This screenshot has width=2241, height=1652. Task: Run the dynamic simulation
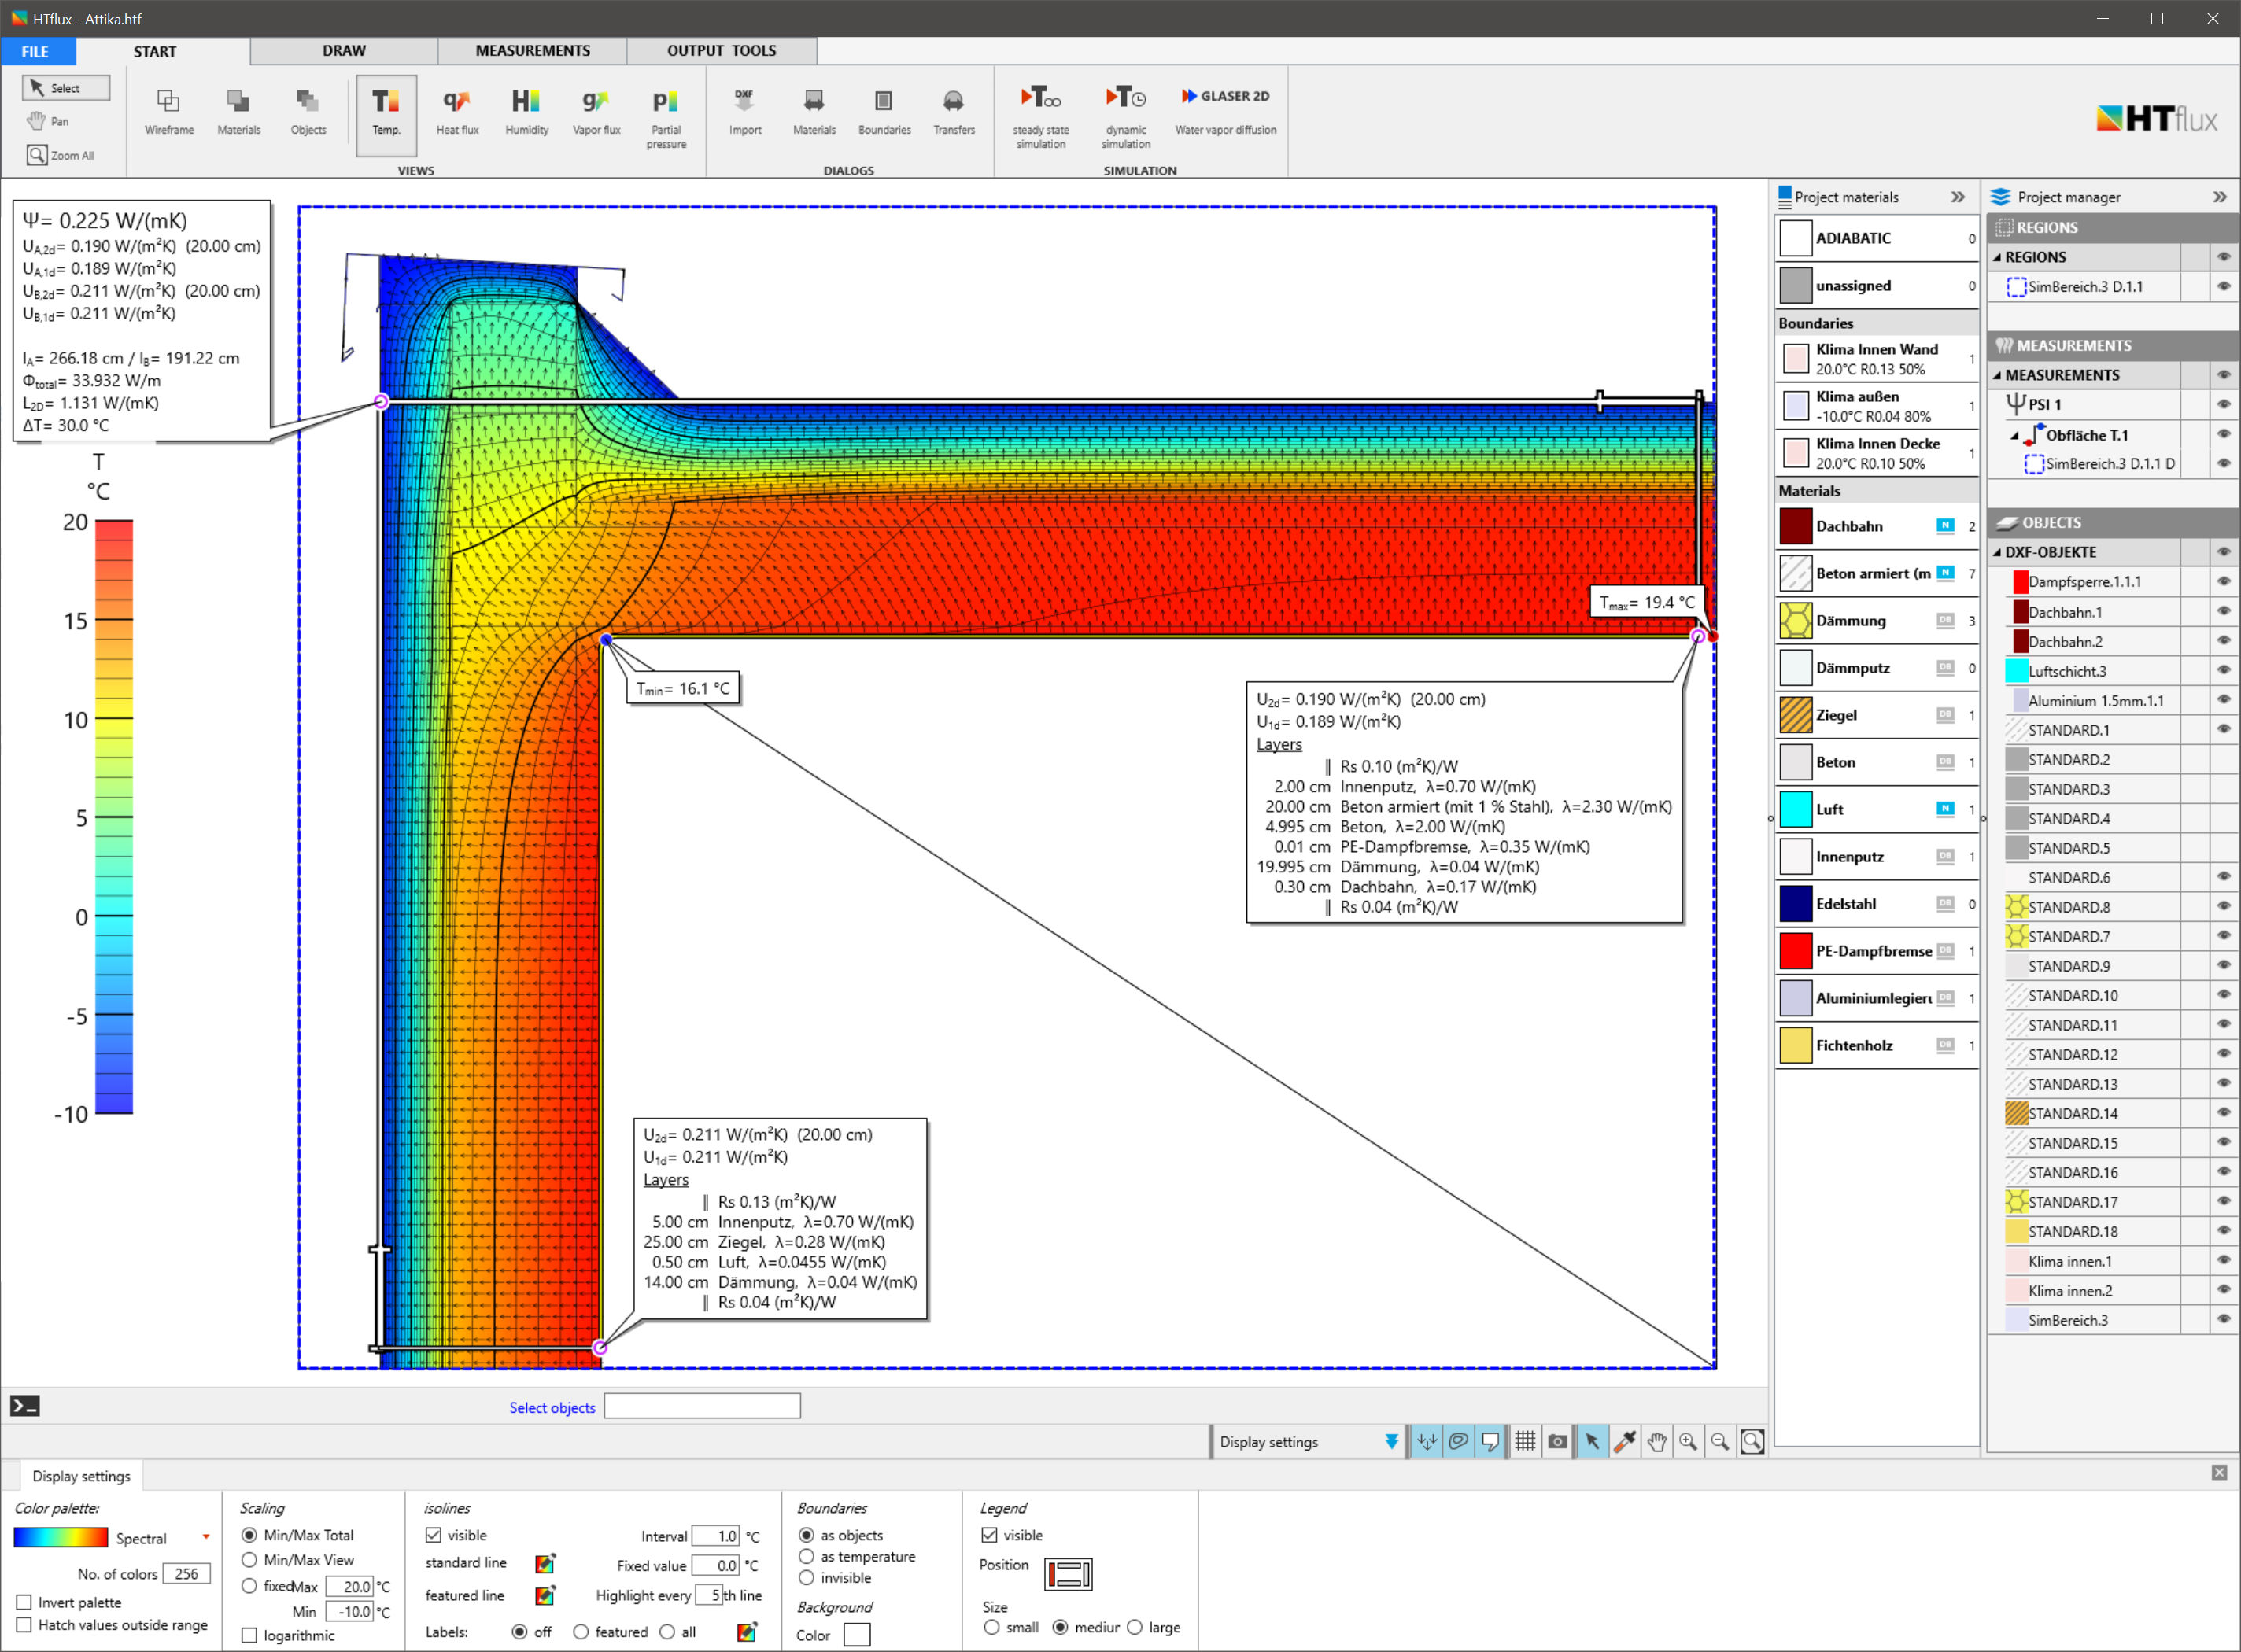coord(1126,118)
